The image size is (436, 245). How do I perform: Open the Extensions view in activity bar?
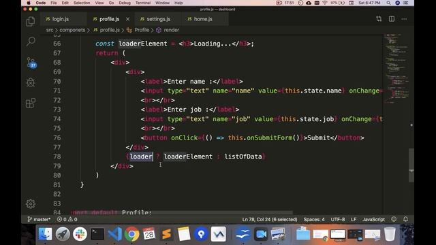(x=31, y=103)
